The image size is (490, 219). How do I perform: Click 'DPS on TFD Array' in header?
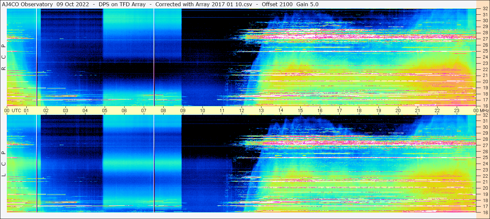122,4
